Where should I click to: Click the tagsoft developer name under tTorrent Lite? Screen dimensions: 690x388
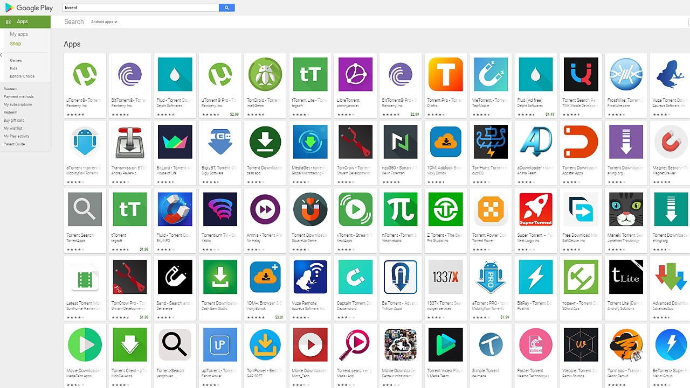tap(298, 106)
